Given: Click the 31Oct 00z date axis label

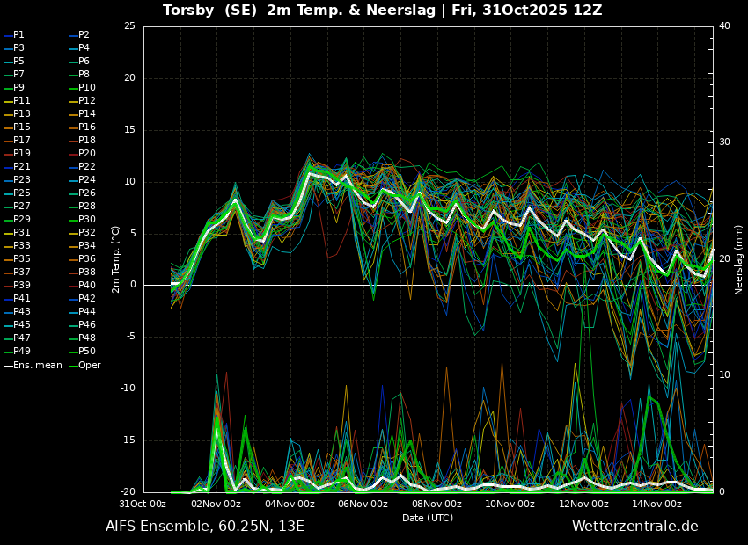Looking at the screenshot, I should pyautogui.click(x=143, y=504).
